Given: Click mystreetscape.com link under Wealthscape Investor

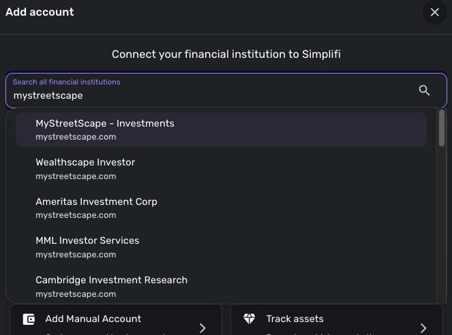Looking at the screenshot, I should click(76, 176).
